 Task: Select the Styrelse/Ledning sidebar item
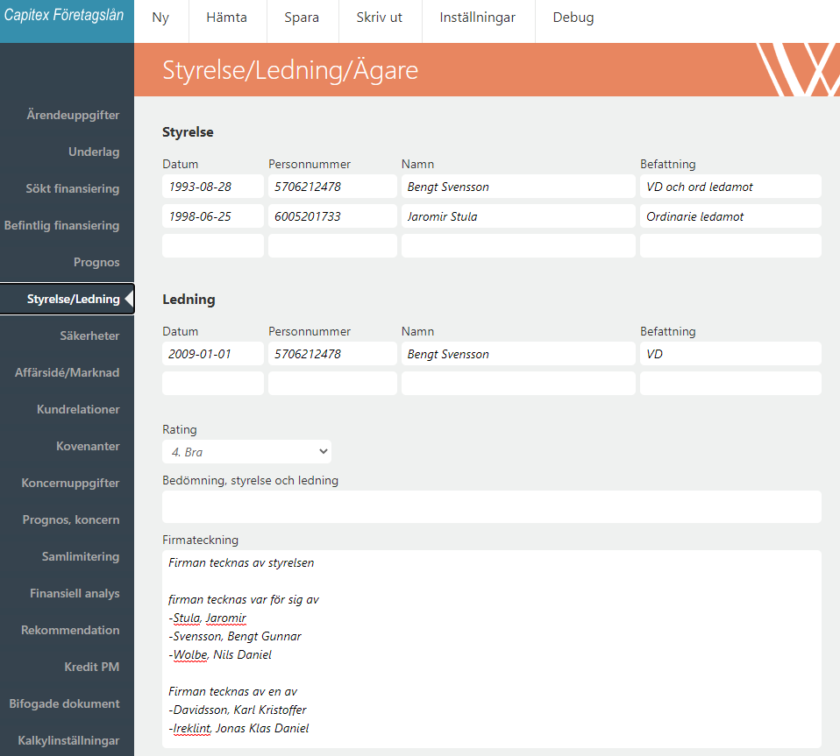(67, 299)
